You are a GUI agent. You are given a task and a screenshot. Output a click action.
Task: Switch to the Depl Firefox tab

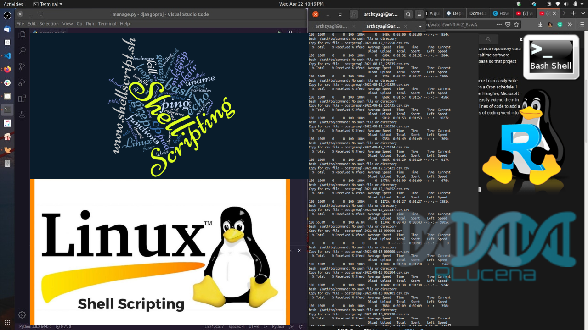click(454, 13)
